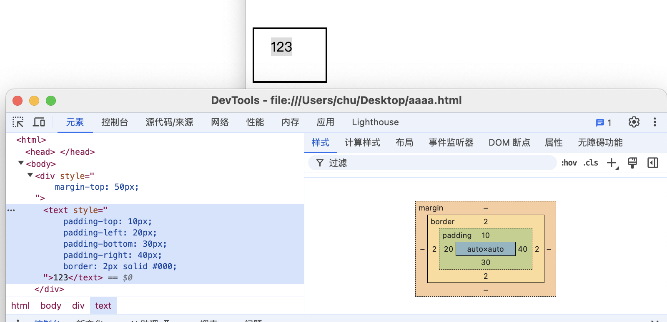The image size is (667, 322).
Task: Toggle the :hov element state panel
Action: point(569,163)
